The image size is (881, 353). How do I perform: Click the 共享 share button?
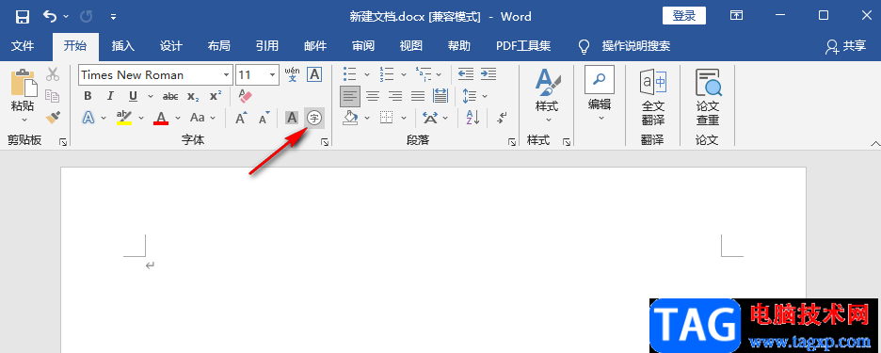845,46
